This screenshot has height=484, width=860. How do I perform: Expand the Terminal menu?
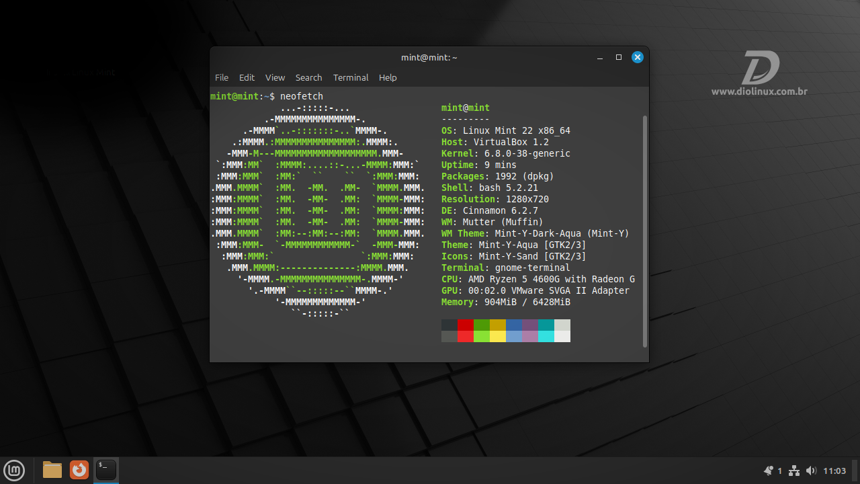coord(351,77)
